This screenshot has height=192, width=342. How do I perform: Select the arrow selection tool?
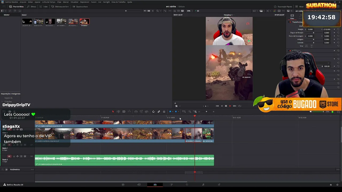[113, 111]
